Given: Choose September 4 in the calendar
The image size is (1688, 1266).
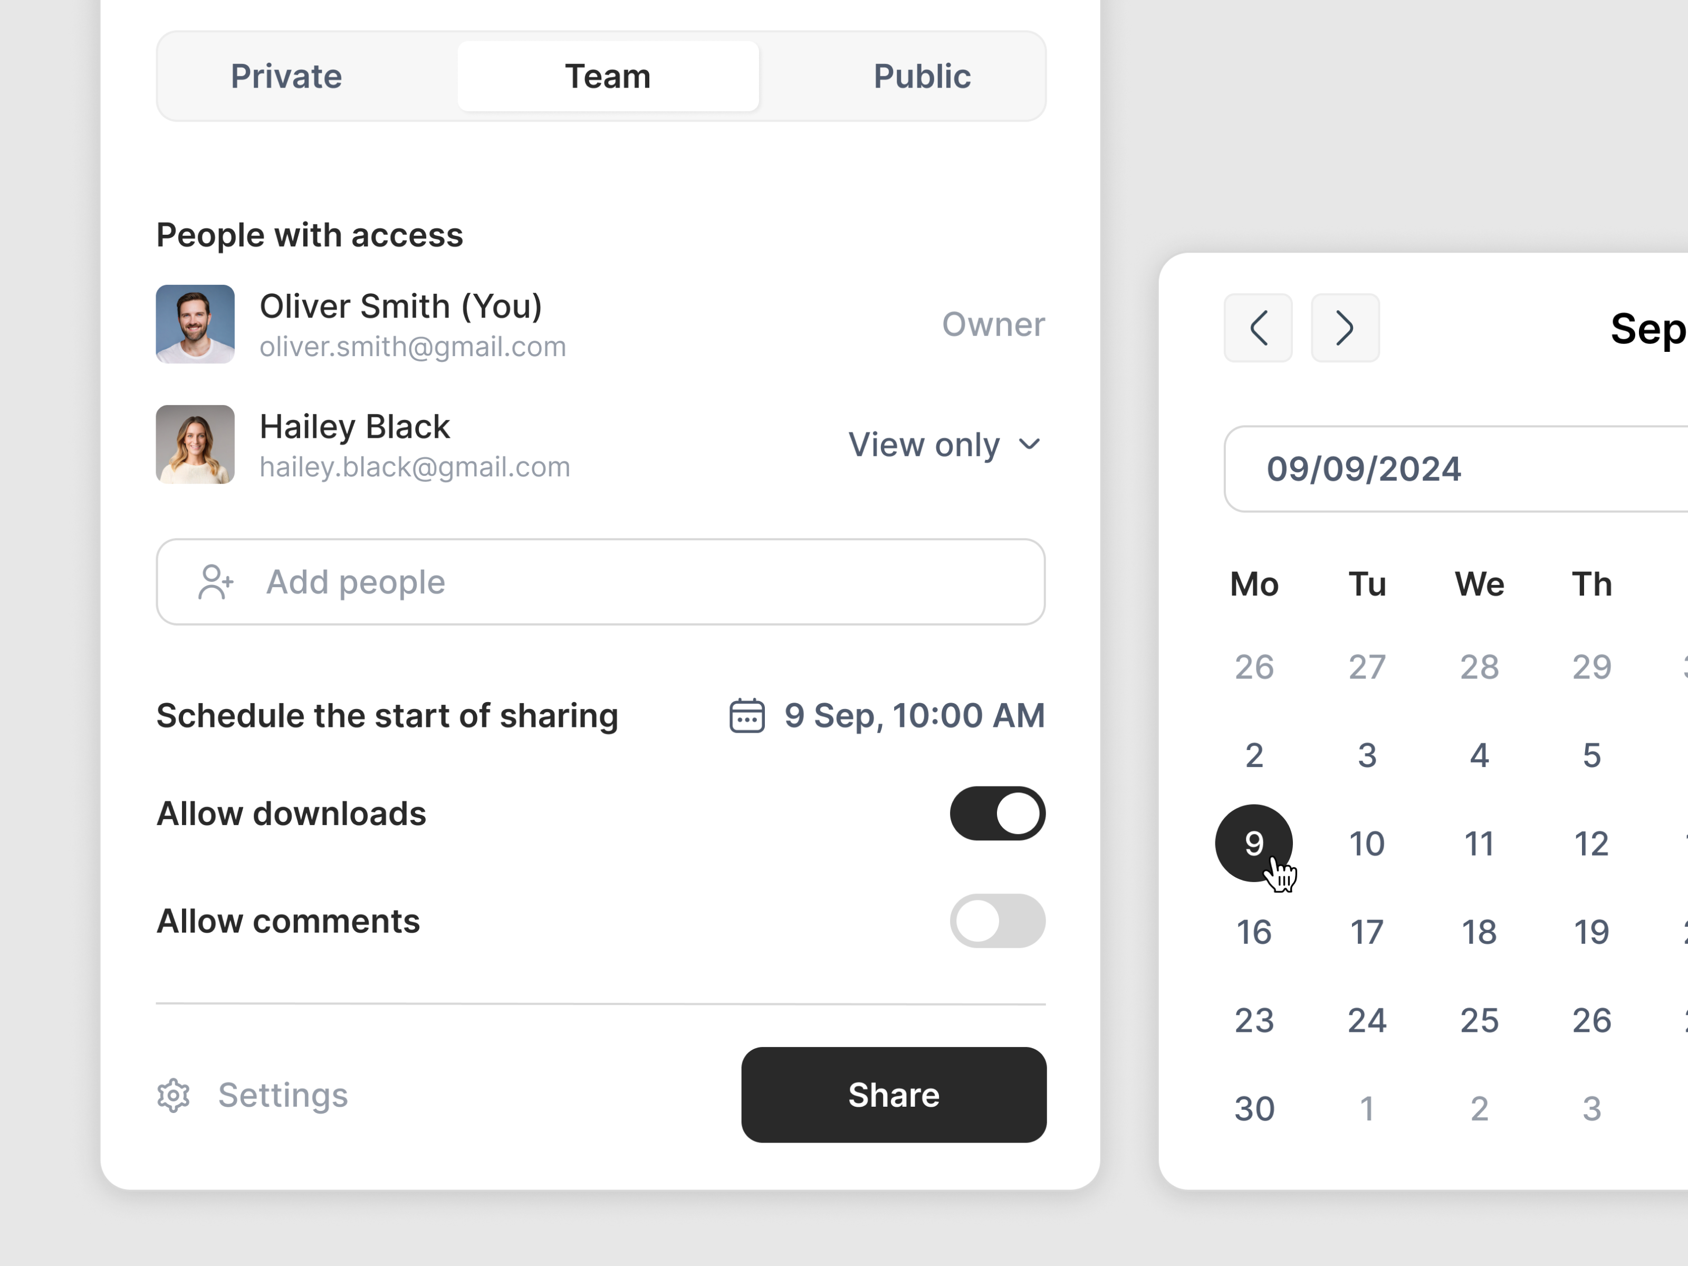Looking at the screenshot, I should click(1479, 755).
